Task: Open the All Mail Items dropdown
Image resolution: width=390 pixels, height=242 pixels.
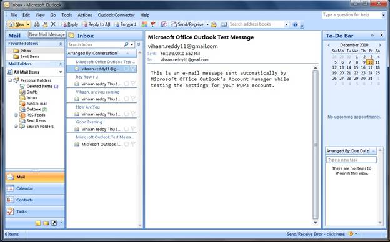Action: [61, 72]
